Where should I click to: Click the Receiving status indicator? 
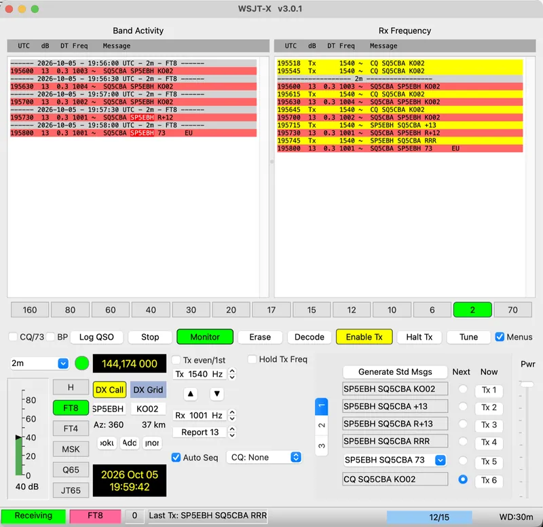click(33, 516)
